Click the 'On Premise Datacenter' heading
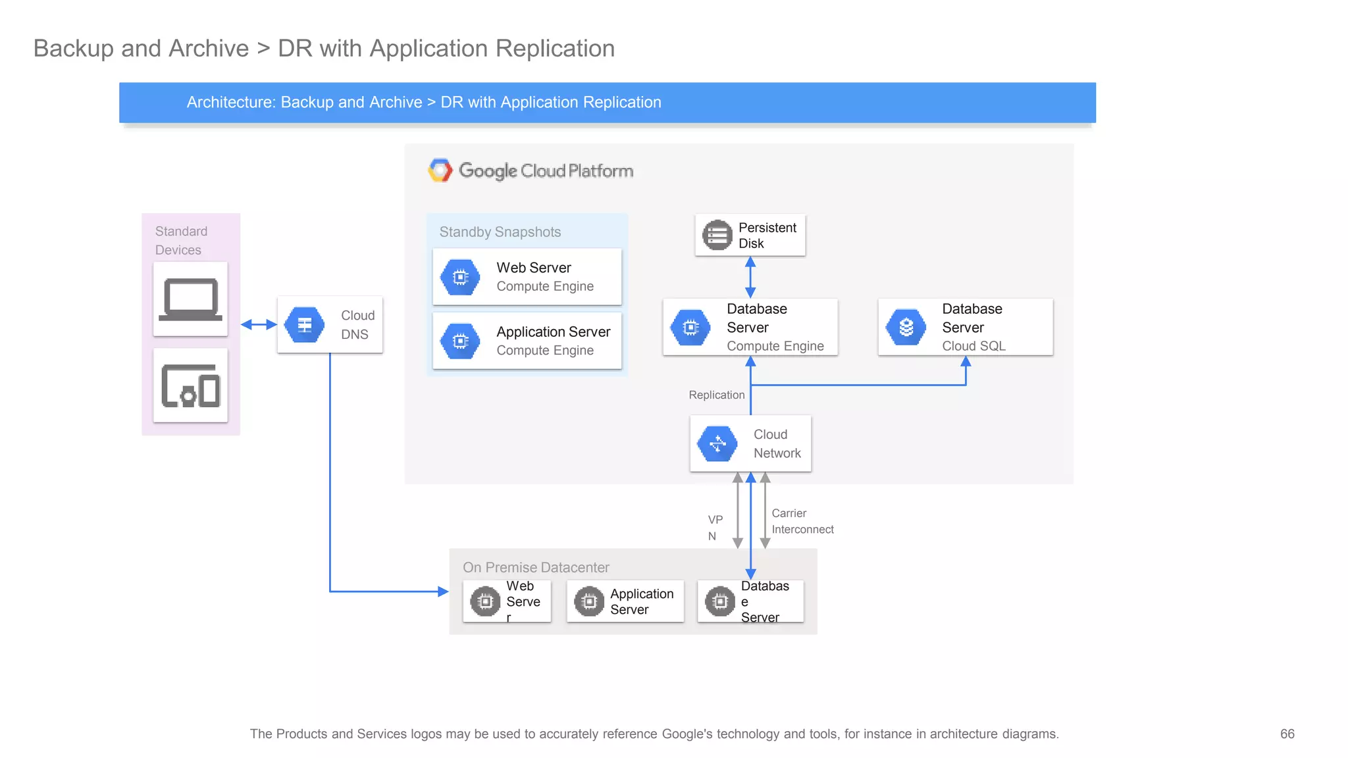This screenshot has height=758, width=1348. point(536,567)
